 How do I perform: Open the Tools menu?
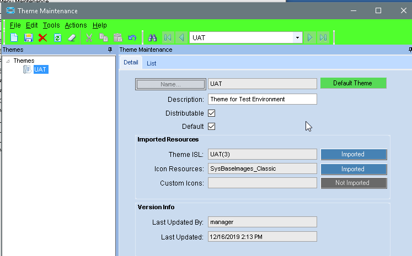(x=51, y=25)
